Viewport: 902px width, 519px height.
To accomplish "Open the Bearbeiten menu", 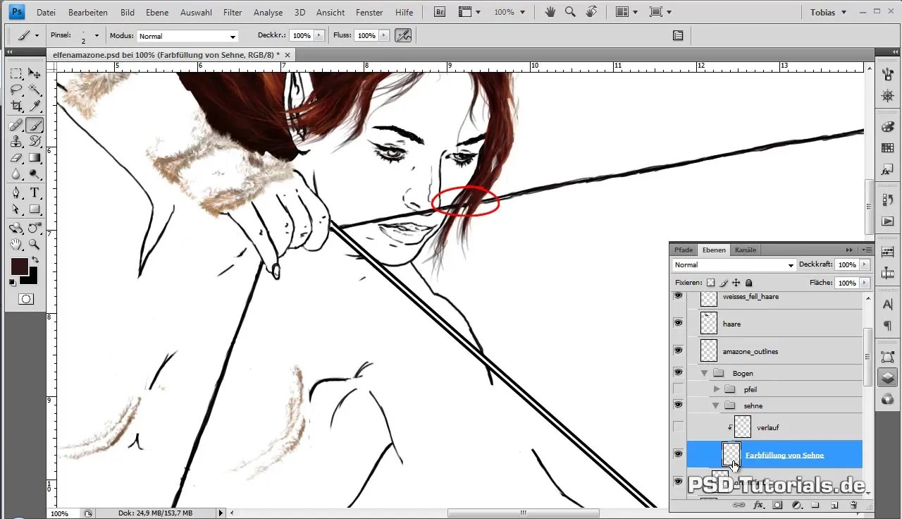I will click(88, 13).
